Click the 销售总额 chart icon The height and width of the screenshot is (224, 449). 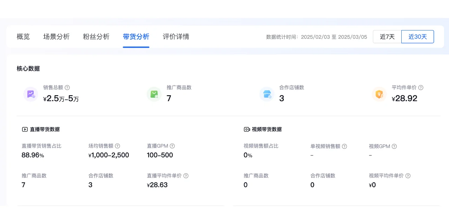click(31, 94)
